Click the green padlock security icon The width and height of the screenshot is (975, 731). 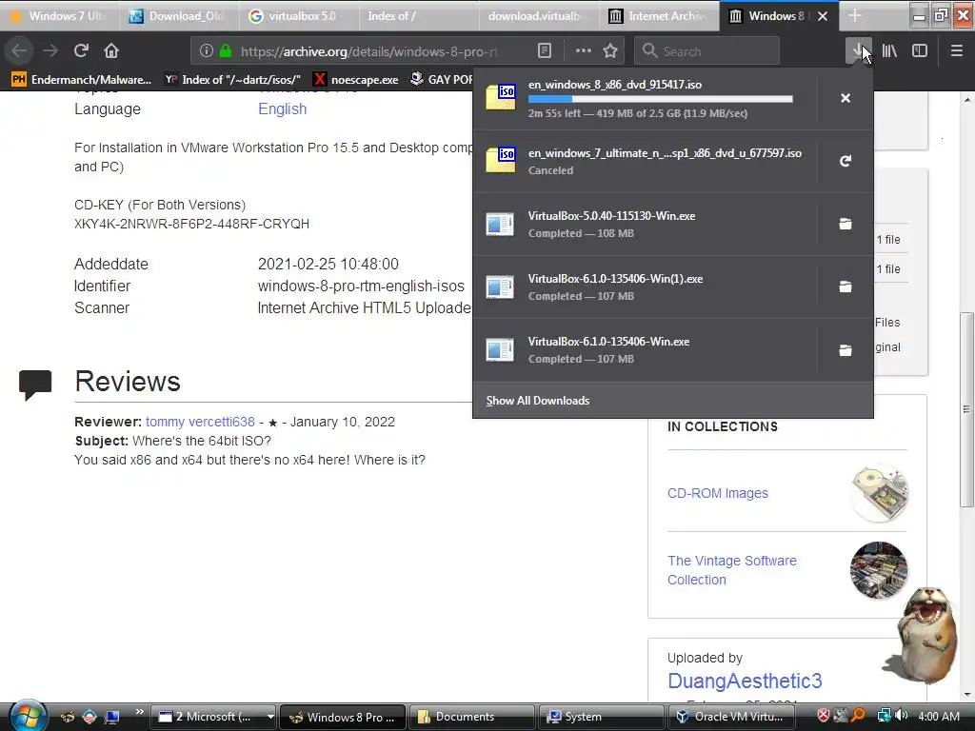(x=226, y=51)
